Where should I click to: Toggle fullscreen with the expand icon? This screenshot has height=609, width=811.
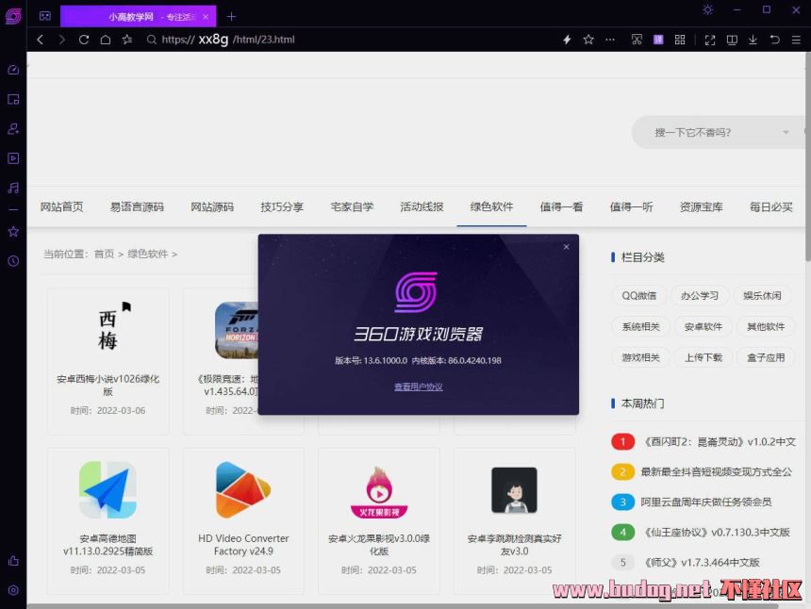pyautogui.click(x=710, y=40)
